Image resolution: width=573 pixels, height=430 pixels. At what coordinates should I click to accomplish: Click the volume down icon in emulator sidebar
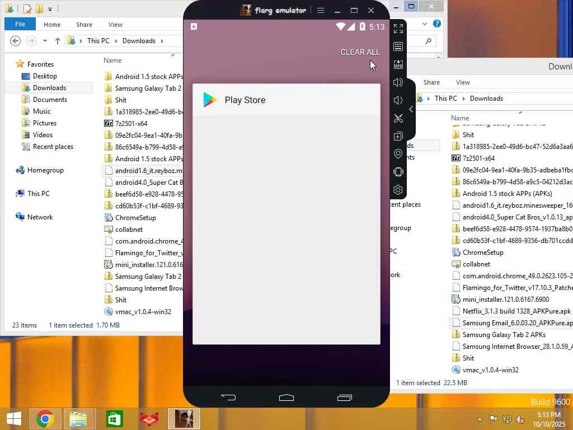point(398,100)
